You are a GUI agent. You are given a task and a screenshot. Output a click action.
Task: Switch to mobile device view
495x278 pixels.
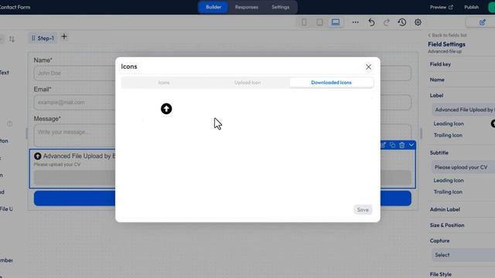[304, 22]
